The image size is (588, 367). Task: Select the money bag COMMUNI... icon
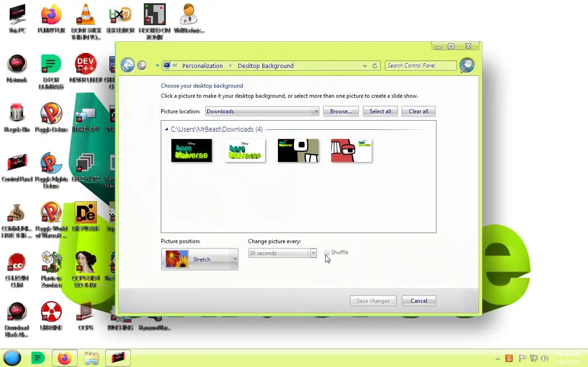point(17,220)
